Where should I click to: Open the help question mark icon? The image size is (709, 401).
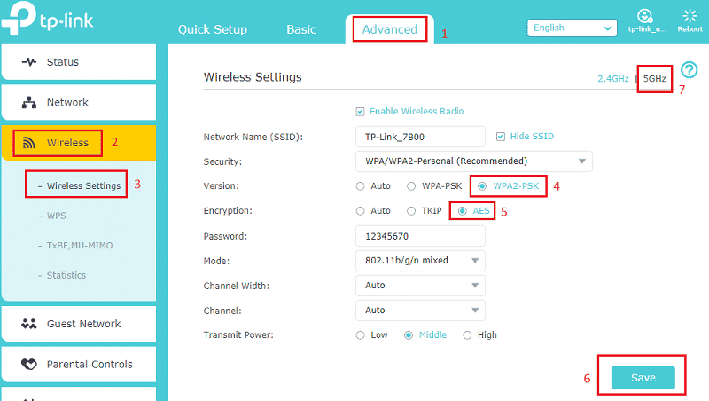[690, 70]
